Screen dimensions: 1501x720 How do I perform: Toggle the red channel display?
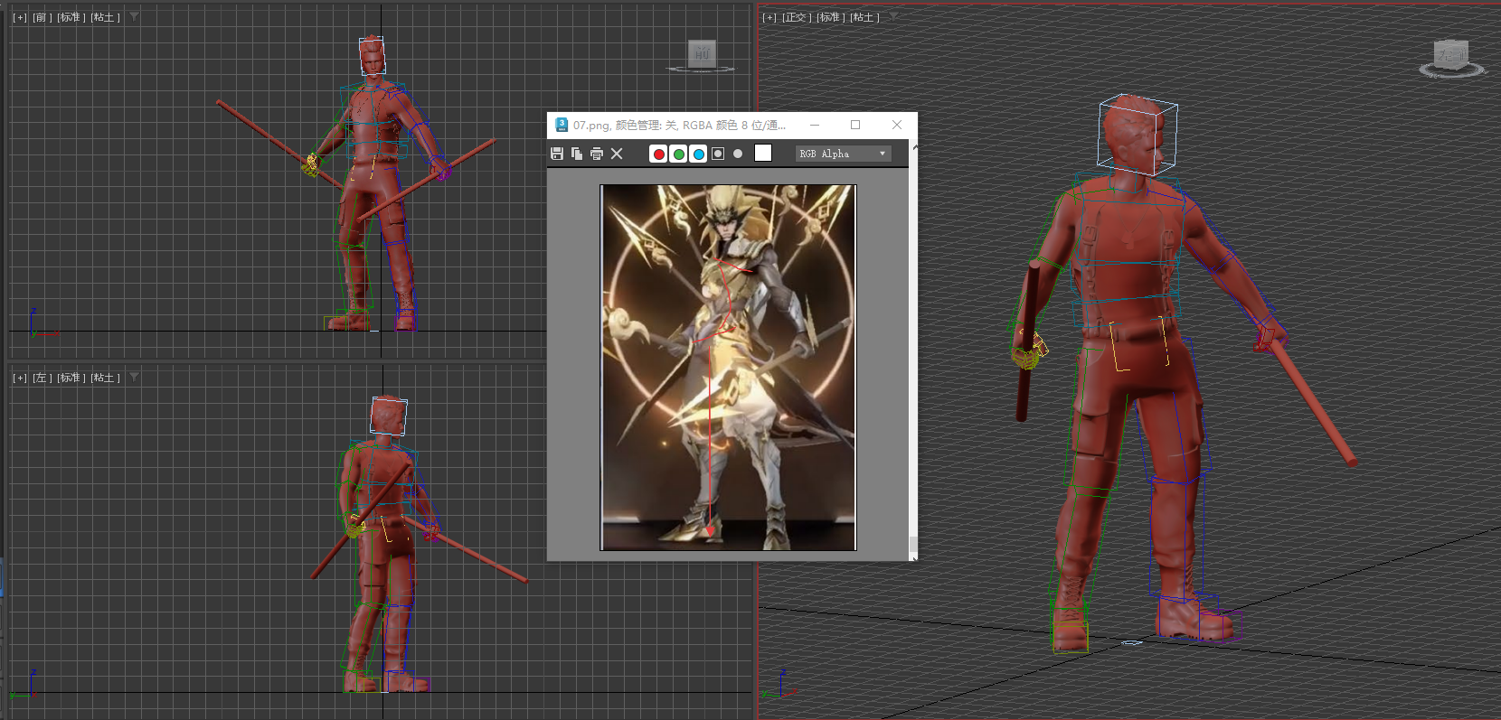click(x=658, y=154)
